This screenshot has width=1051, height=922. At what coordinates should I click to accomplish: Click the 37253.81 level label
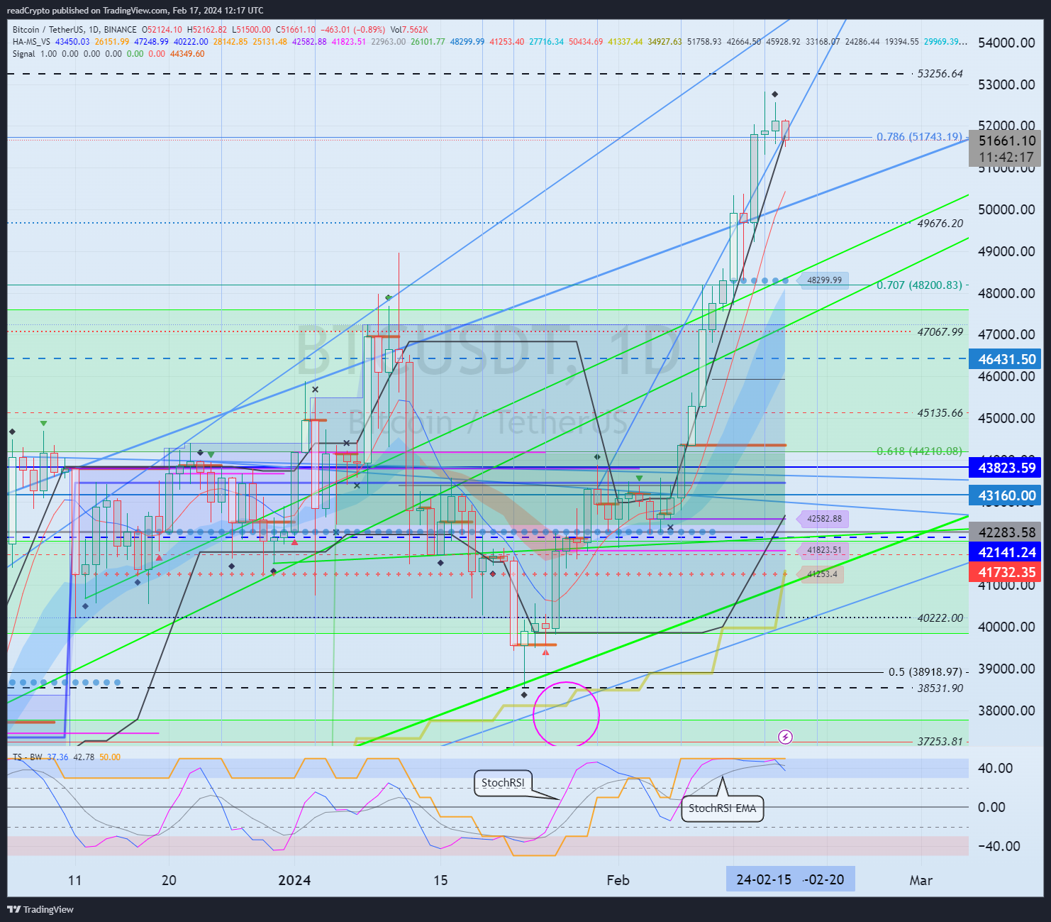pos(940,742)
